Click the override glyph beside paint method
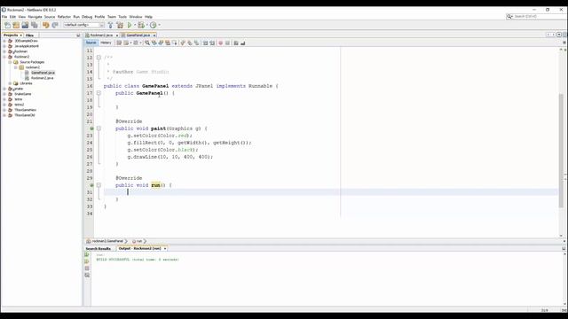568x319 pixels. [91, 128]
